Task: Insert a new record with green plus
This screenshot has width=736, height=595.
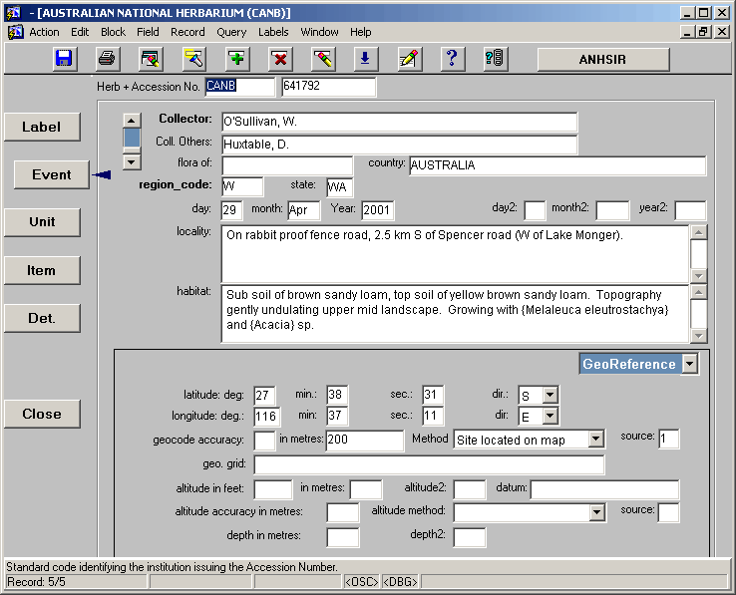Action: coord(236,58)
